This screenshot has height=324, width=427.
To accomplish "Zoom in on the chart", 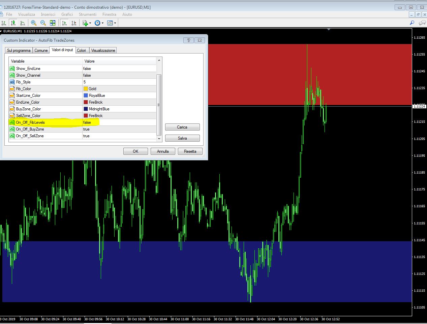I will pos(34,23).
